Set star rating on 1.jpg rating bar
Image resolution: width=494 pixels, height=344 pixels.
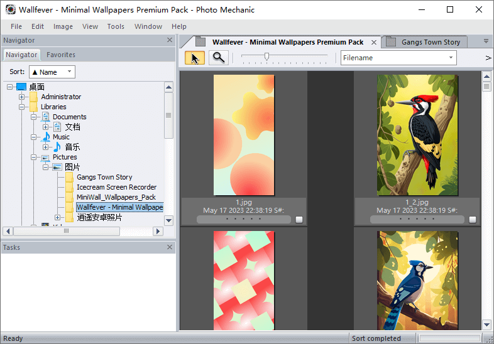click(243, 219)
